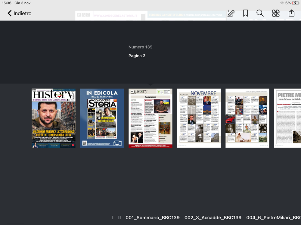Open the annotation pencil tool
301x225 pixels.
pyautogui.click(x=231, y=13)
